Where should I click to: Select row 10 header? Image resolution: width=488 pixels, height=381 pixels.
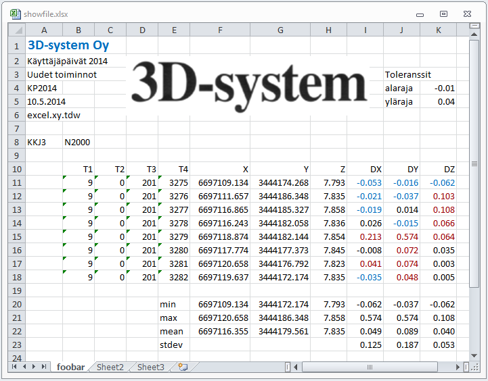coord(17,170)
